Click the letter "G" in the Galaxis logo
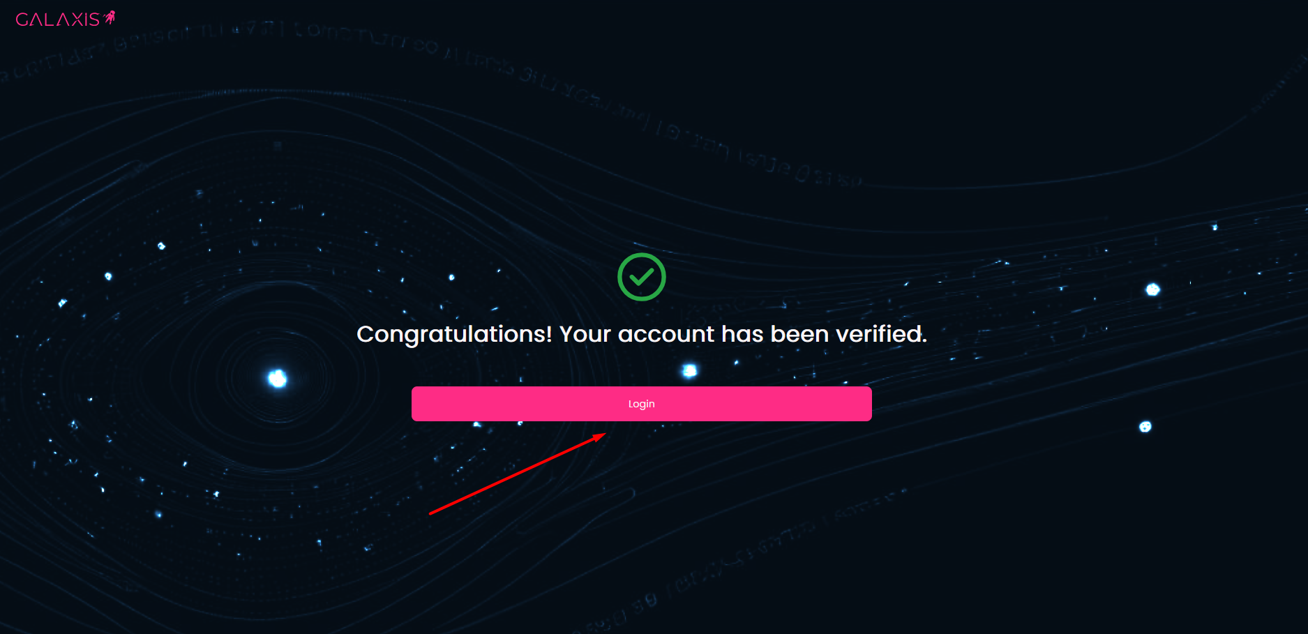This screenshot has width=1308, height=634. 22,20
